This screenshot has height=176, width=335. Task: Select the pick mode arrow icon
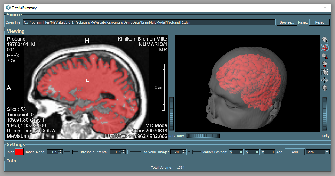pos(325,40)
